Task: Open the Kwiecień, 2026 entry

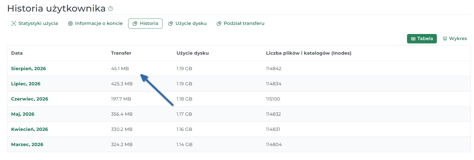Action: pyautogui.click(x=30, y=129)
